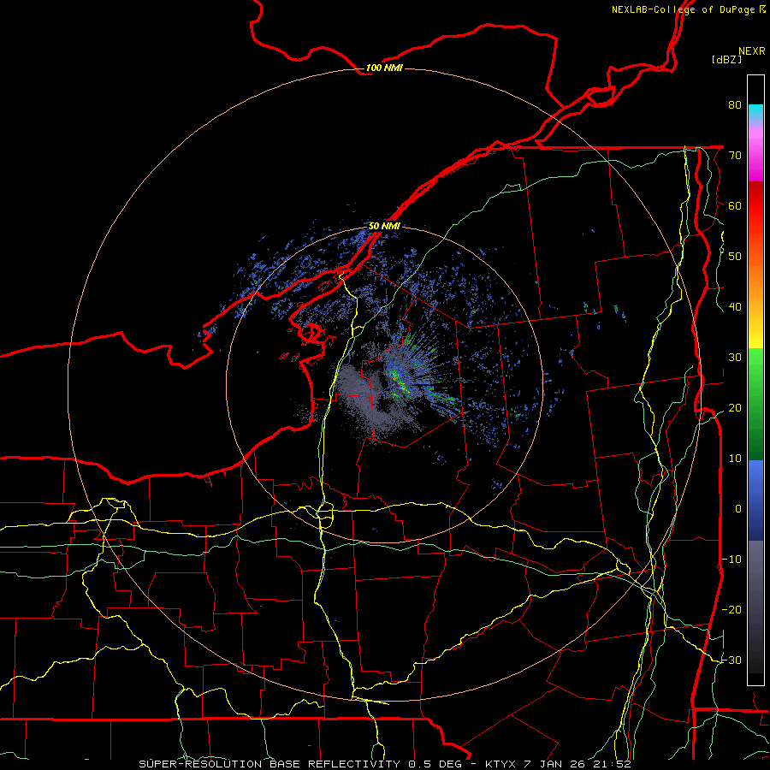Screen dimensions: 770x770
Task: Click the red segment of the color bar
Action: pyautogui.click(x=755, y=206)
